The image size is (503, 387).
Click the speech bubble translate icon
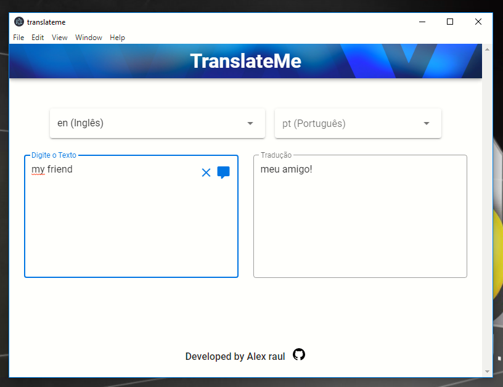coord(223,173)
